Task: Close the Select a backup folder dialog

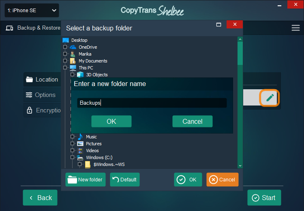Action: point(235,24)
